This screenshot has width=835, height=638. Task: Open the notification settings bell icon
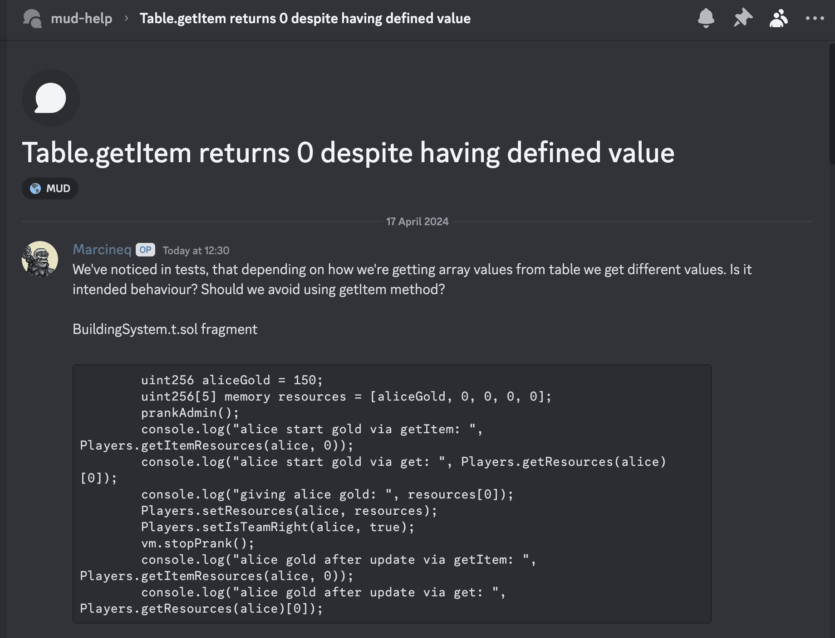point(707,18)
